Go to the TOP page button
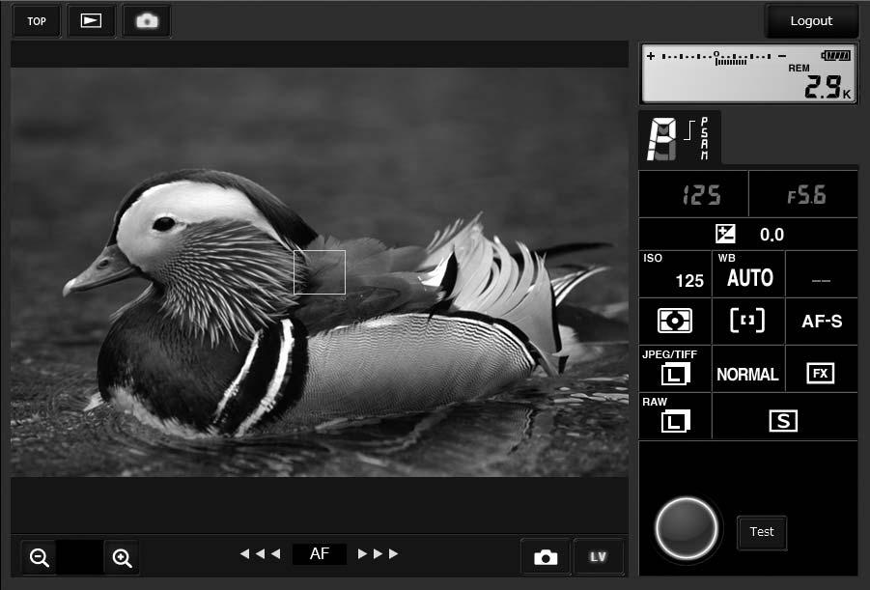The height and width of the screenshot is (590, 870). coord(37,21)
